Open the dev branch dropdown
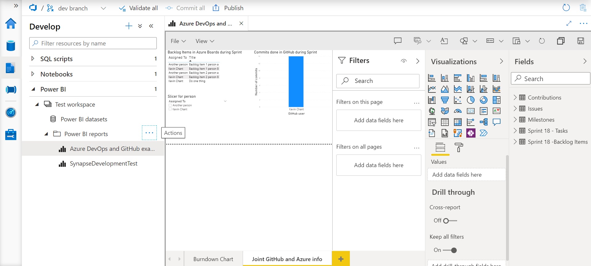This screenshot has height=266, width=591. pyautogui.click(x=103, y=8)
